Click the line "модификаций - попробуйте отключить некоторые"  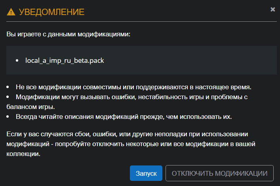[x=131, y=144]
